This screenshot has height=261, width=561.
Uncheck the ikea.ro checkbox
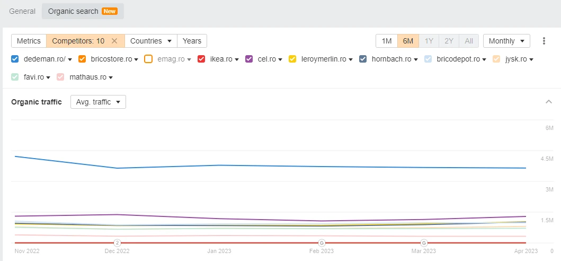coord(201,59)
